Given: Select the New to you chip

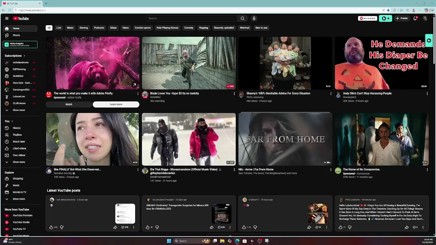Looking at the screenshot, I should [x=261, y=28].
